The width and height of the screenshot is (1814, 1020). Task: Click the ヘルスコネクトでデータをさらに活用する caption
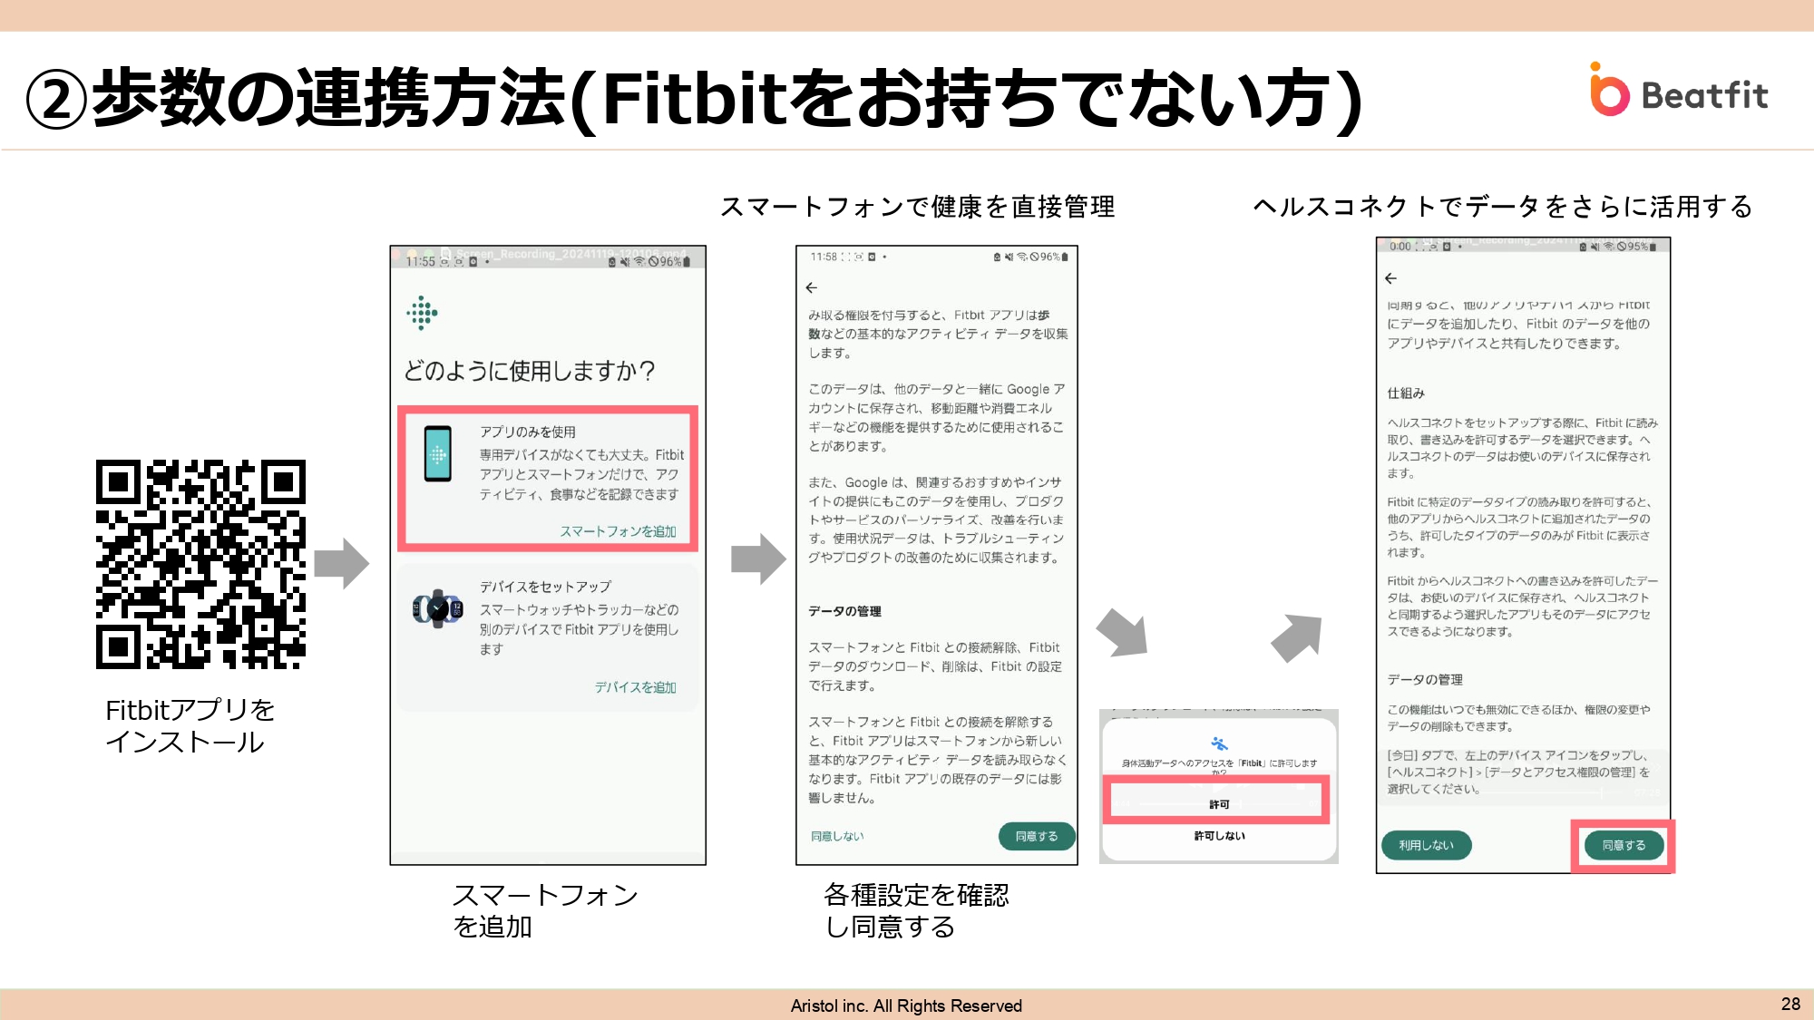pos(1503,207)
